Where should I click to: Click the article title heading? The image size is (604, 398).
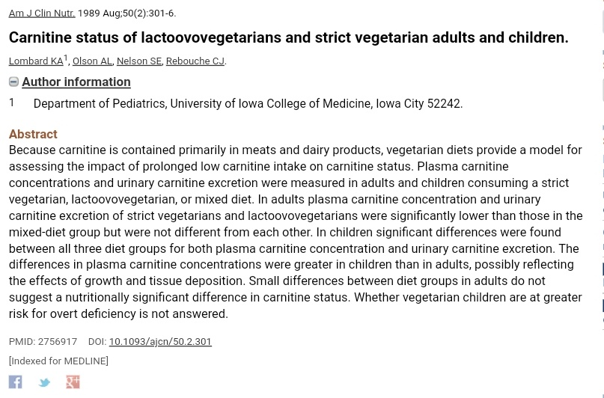point(288,37)
